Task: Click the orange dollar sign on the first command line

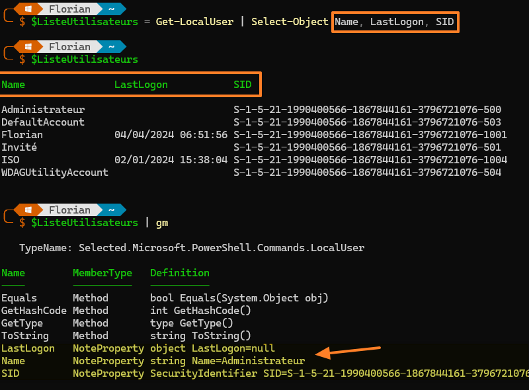Action: 22,22
